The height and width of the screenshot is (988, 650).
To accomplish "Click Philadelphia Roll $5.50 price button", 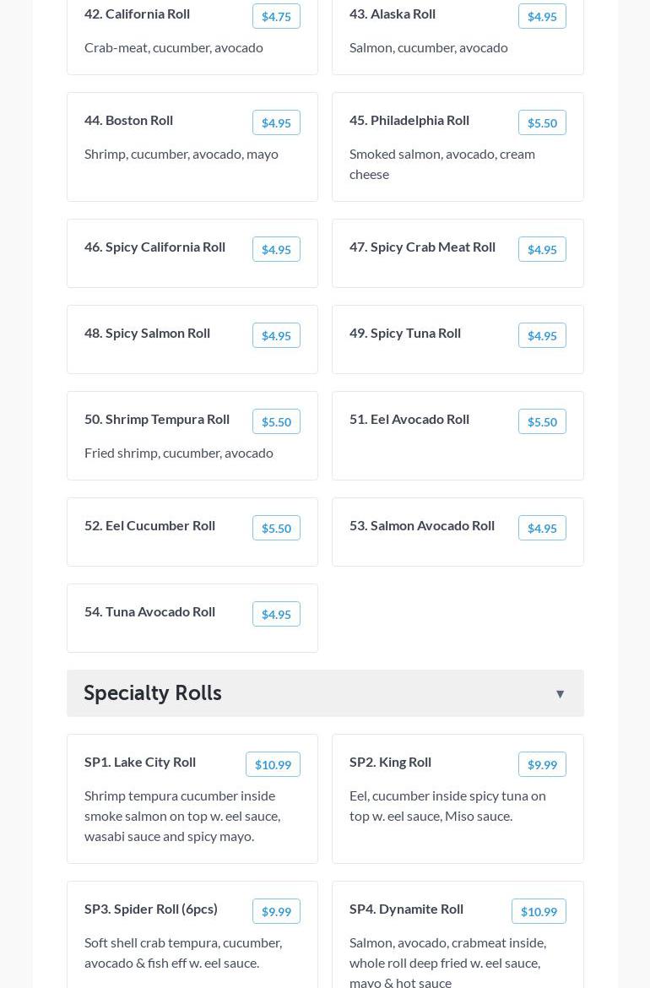I will (x=542, y=123).
